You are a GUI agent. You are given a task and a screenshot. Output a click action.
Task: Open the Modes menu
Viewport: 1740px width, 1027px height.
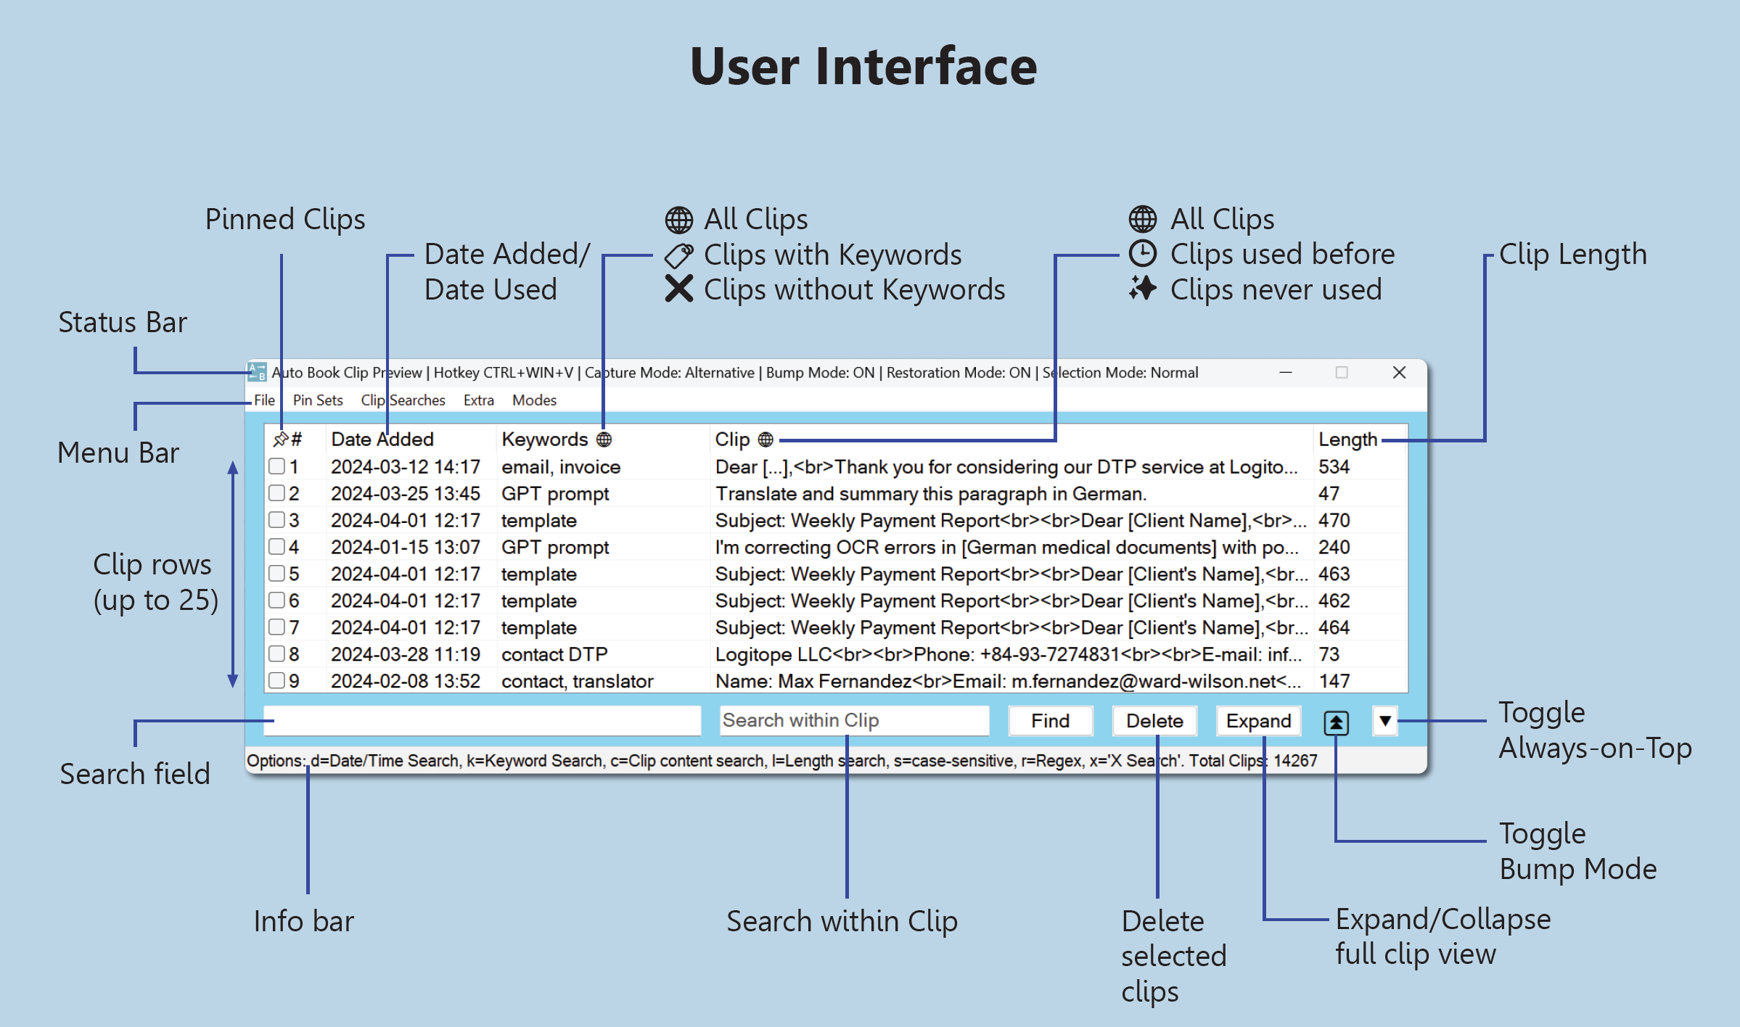[534, 400]
